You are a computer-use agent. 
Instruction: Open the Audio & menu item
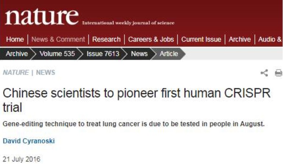[x=270, y=39]
